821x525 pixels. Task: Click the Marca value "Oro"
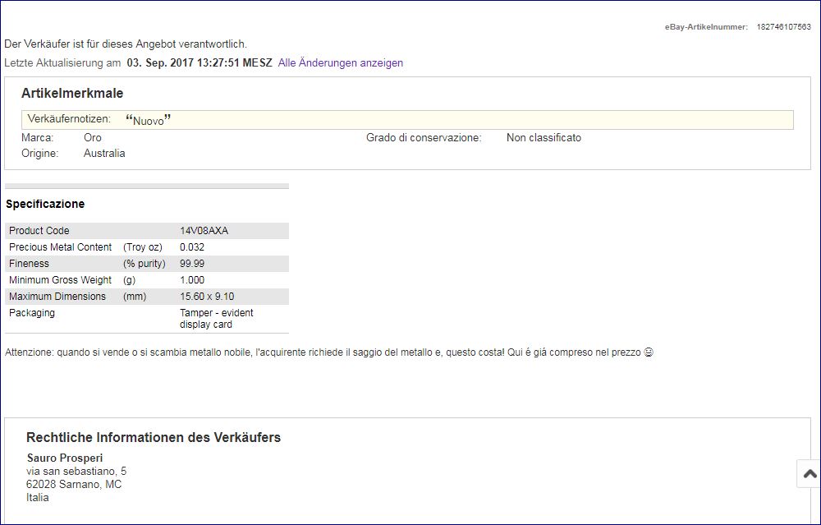click(x=93, y=138)
